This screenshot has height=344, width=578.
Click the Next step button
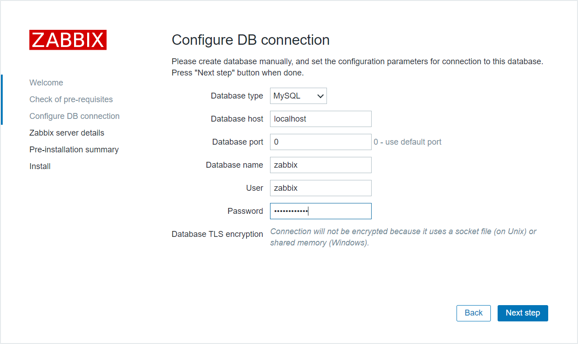pos(522,313)
